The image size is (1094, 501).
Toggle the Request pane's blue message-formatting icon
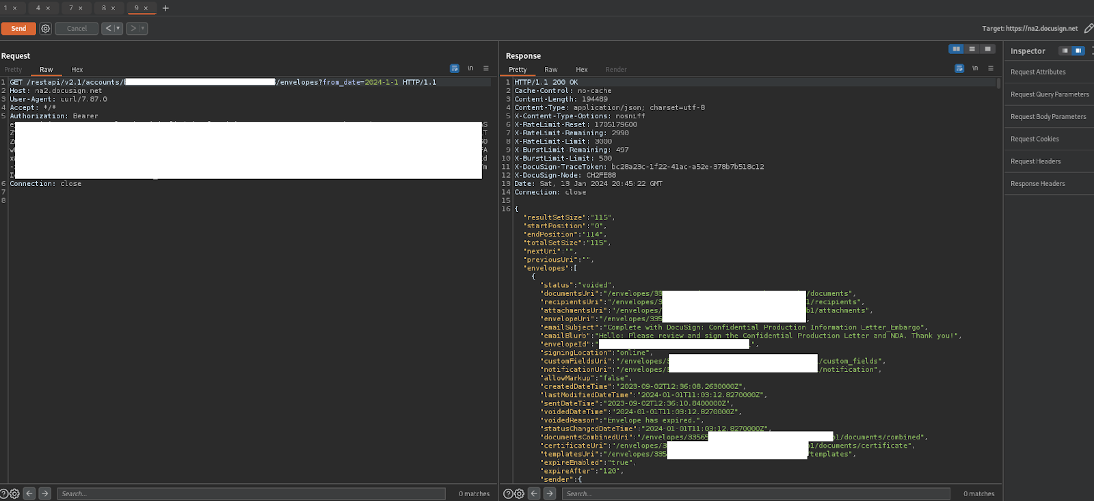(x=455, y=68)
